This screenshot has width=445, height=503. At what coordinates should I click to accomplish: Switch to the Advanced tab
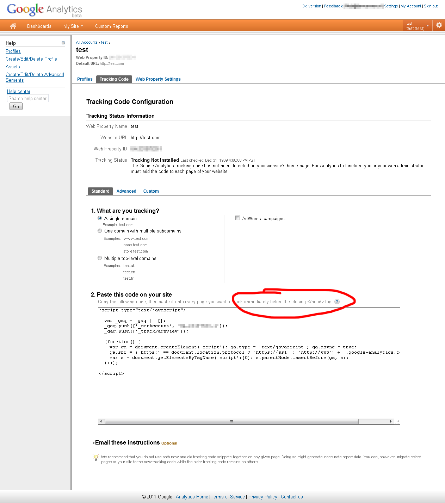pyautogui.click(x=126, y=191)
